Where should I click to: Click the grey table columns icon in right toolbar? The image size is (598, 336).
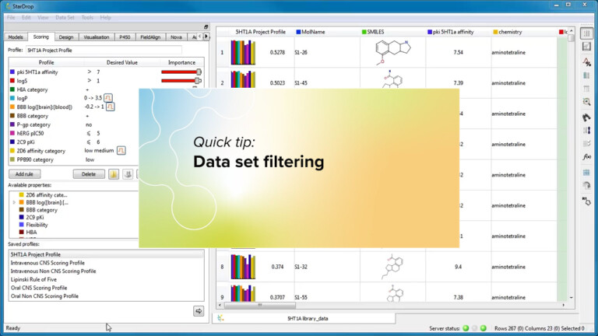click(x=586, y=89)
